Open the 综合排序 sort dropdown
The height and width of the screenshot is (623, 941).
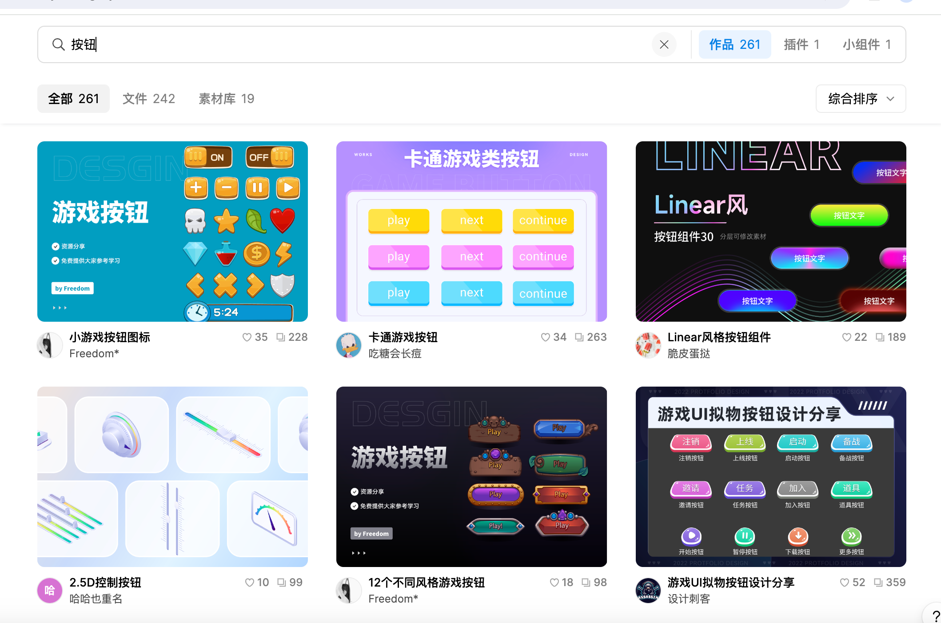click(861, 99)
